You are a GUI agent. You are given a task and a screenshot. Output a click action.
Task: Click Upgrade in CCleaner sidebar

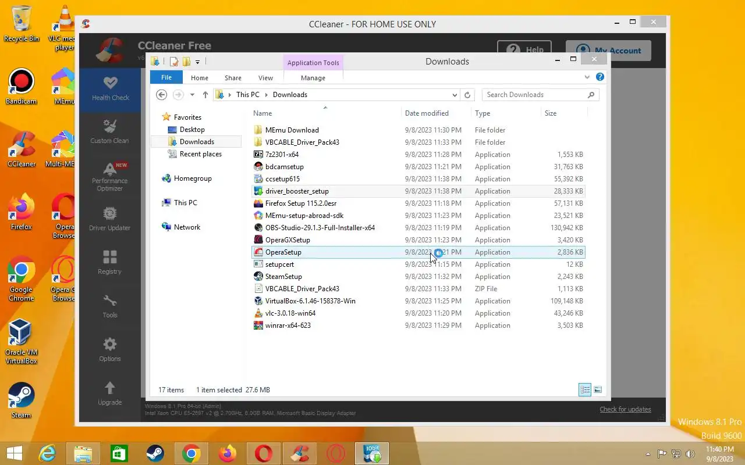point(110,395)
